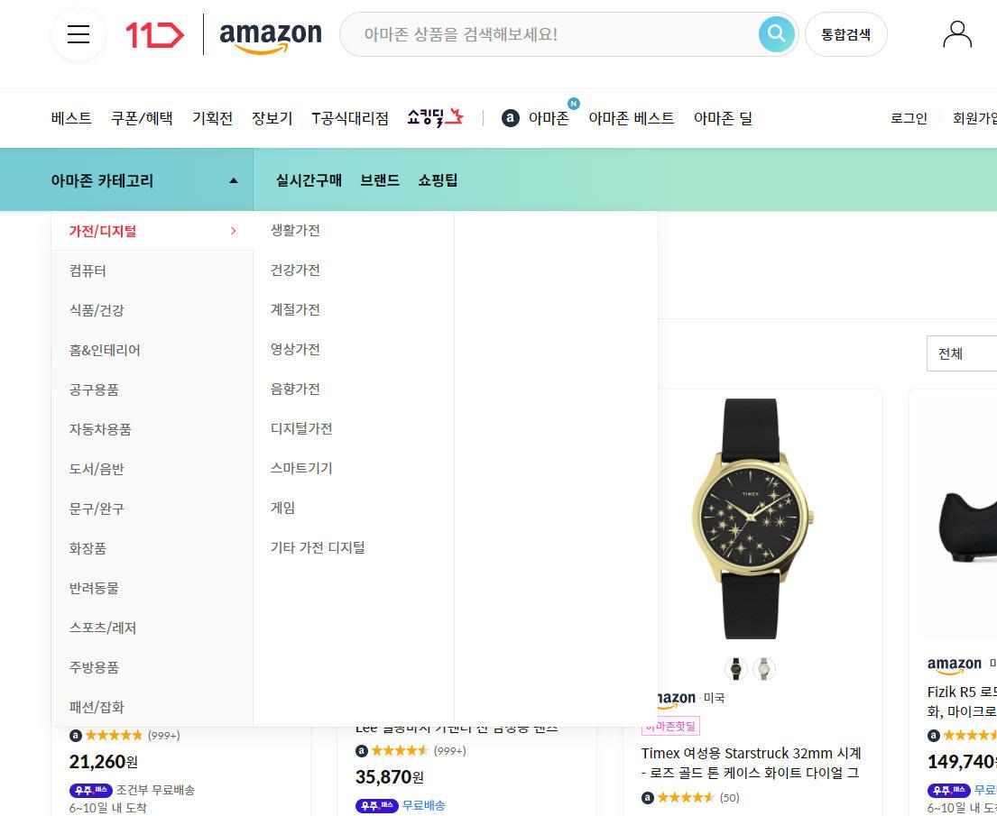The image size is (997, 816).
Task: Click the 통합검색 button
Action: pos(845,34)
